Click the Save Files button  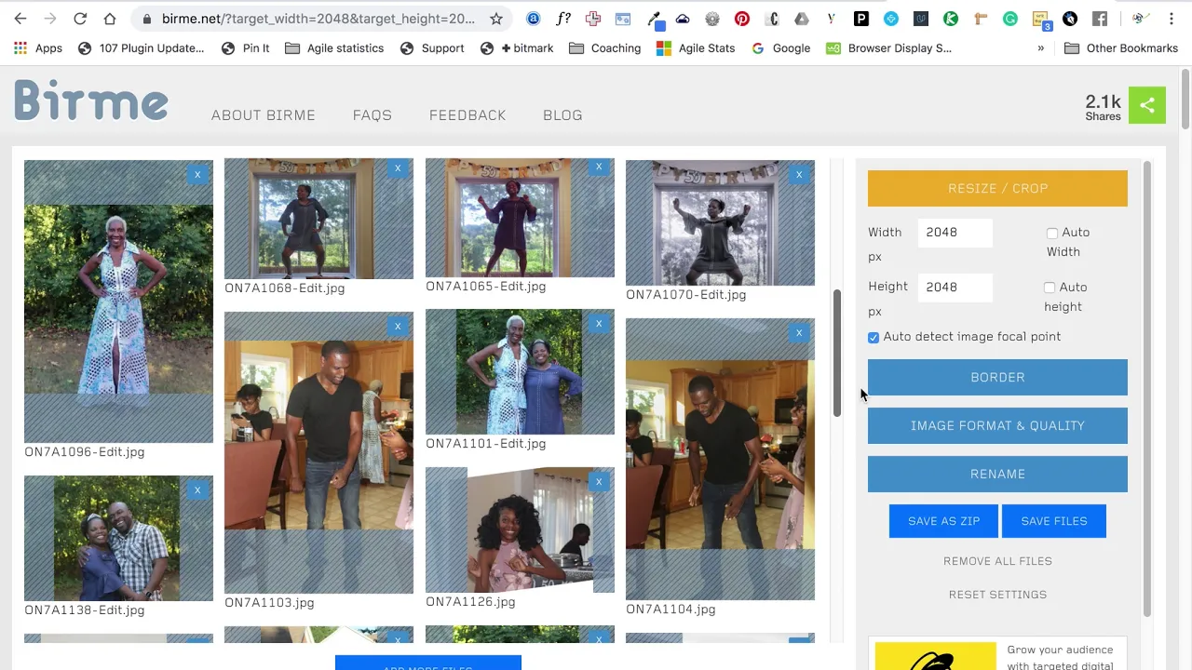pyautogui.click(x=1054, y=521)
